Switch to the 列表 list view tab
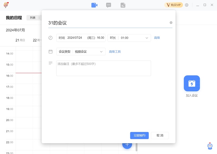Image resolution: width=217 pixels, height=154 pixels. pyautogui.click(x=33, y=18)
